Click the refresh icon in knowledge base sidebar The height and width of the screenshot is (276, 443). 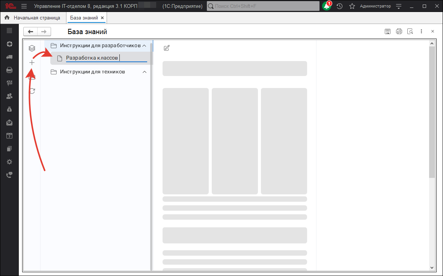[x=32, y=91]
